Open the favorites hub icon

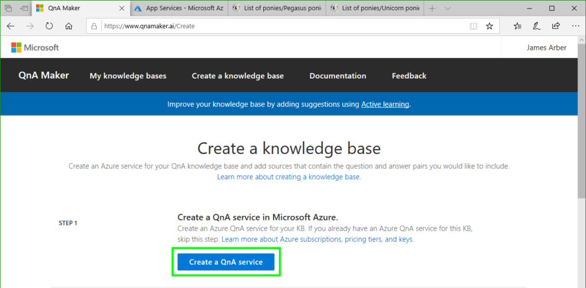pos(517,26)
